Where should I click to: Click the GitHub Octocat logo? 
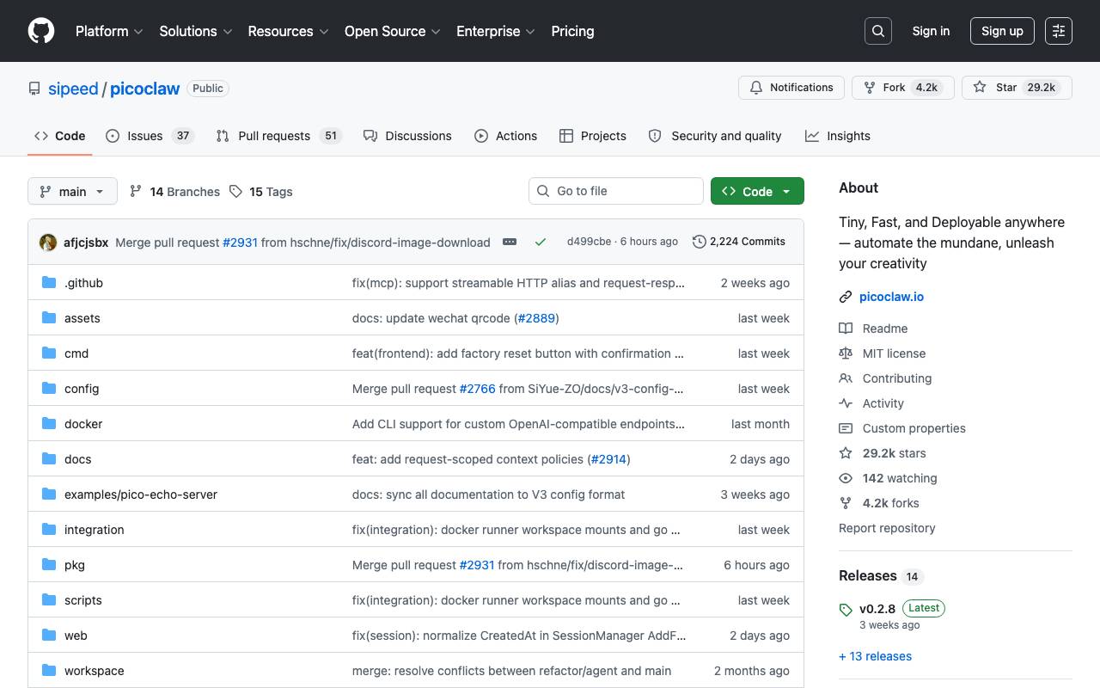(41, 31)
